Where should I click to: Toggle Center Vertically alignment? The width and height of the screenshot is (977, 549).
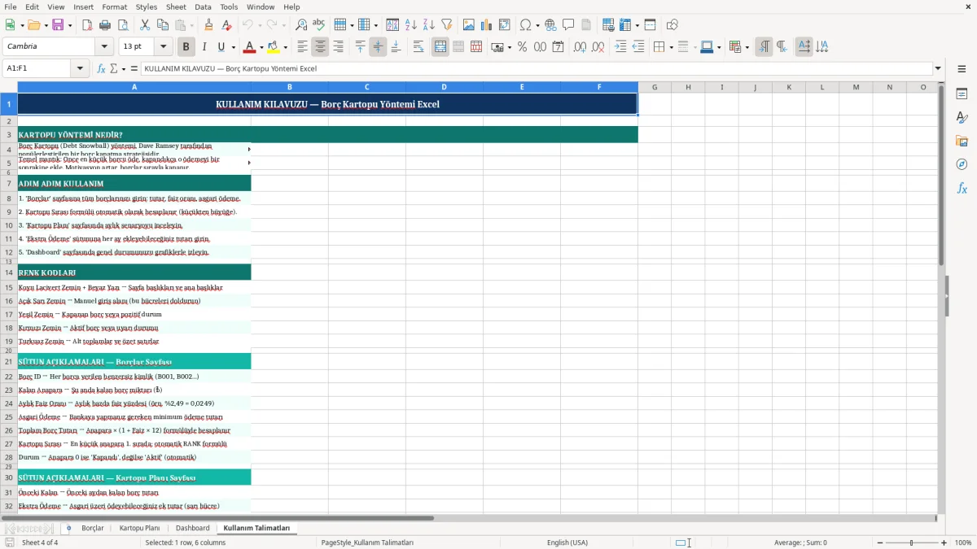tap(378, 47)
